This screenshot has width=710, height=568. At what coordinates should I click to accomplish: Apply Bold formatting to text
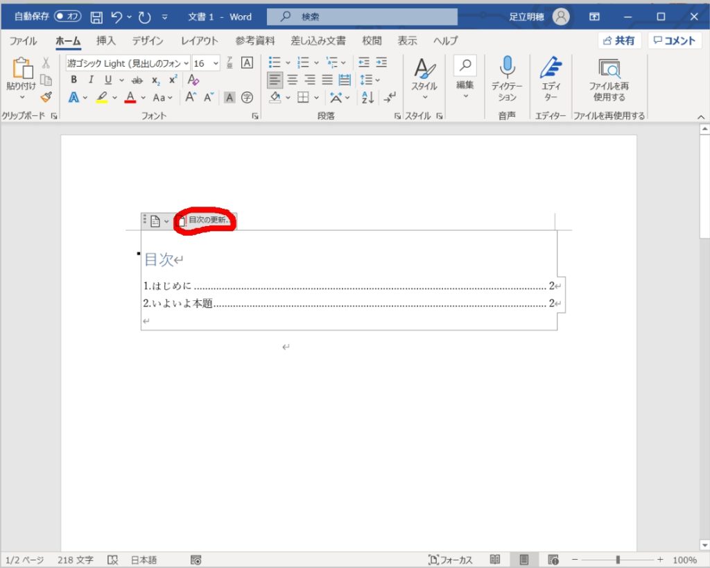coord(74,80)
